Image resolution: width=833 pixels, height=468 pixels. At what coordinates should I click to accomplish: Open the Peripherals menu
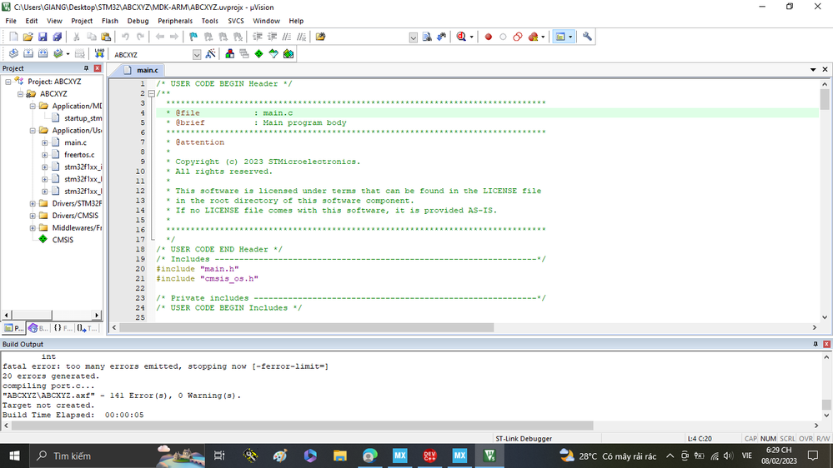(x=175, y=21)
